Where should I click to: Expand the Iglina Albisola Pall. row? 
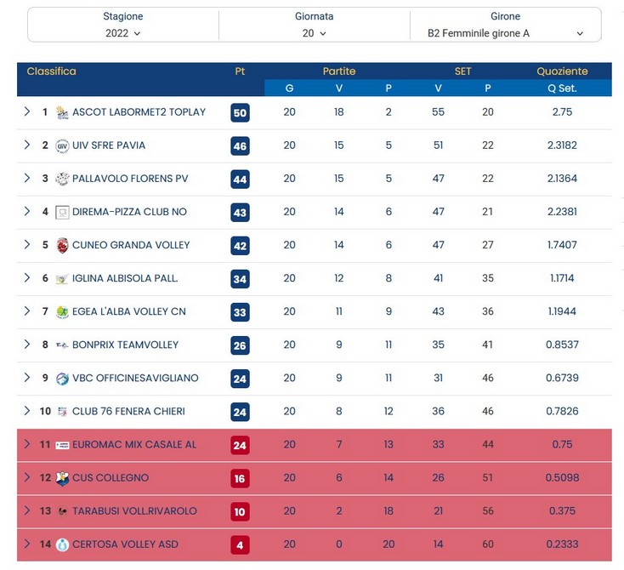[27, 277]
